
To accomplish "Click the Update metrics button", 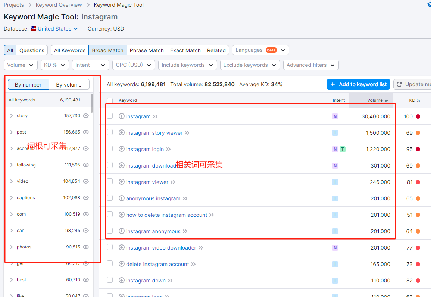I will point(412,84).
